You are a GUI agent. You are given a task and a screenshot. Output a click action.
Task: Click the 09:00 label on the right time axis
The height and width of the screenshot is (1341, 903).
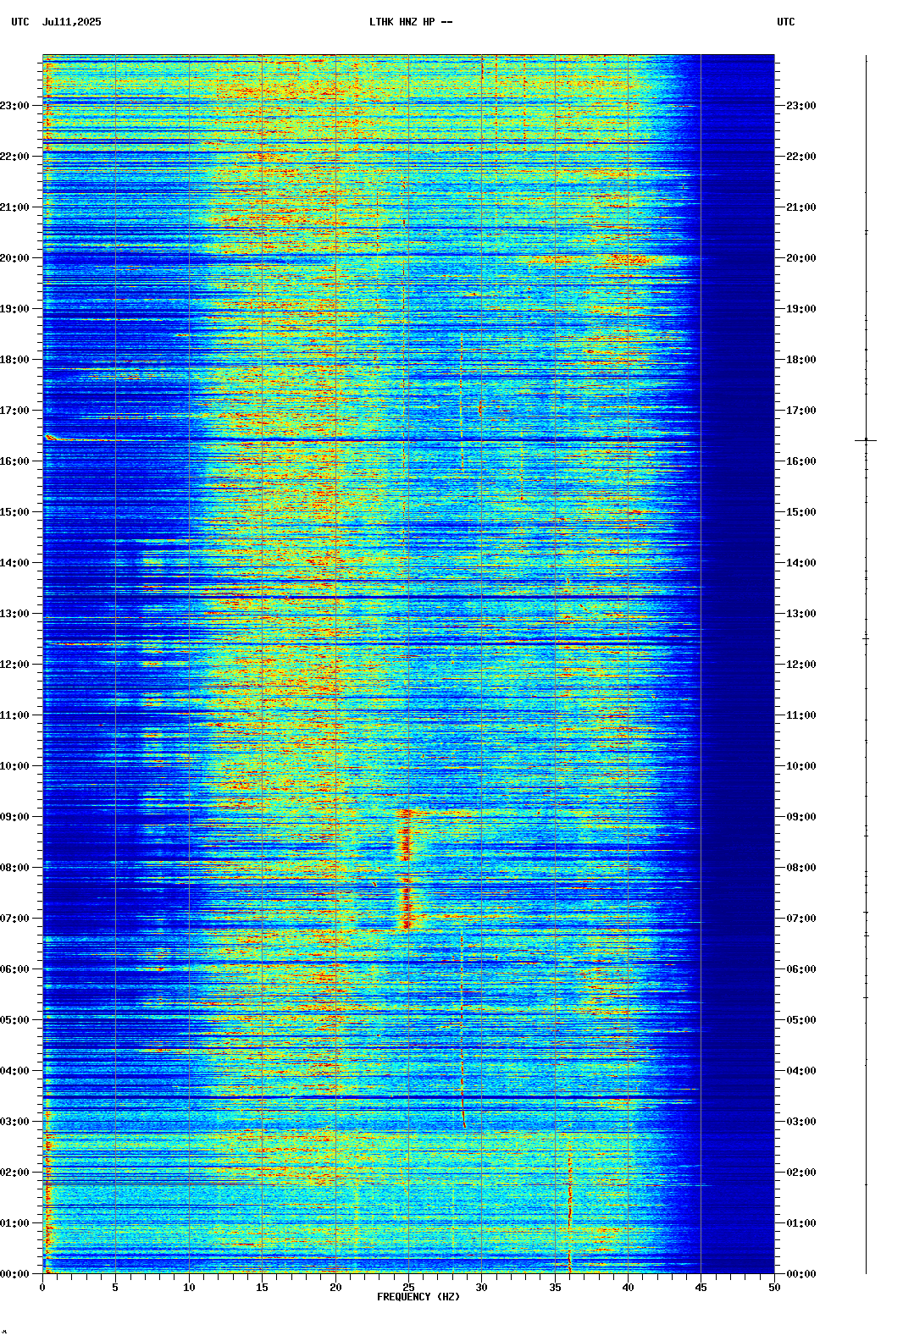tap(801, 817)
